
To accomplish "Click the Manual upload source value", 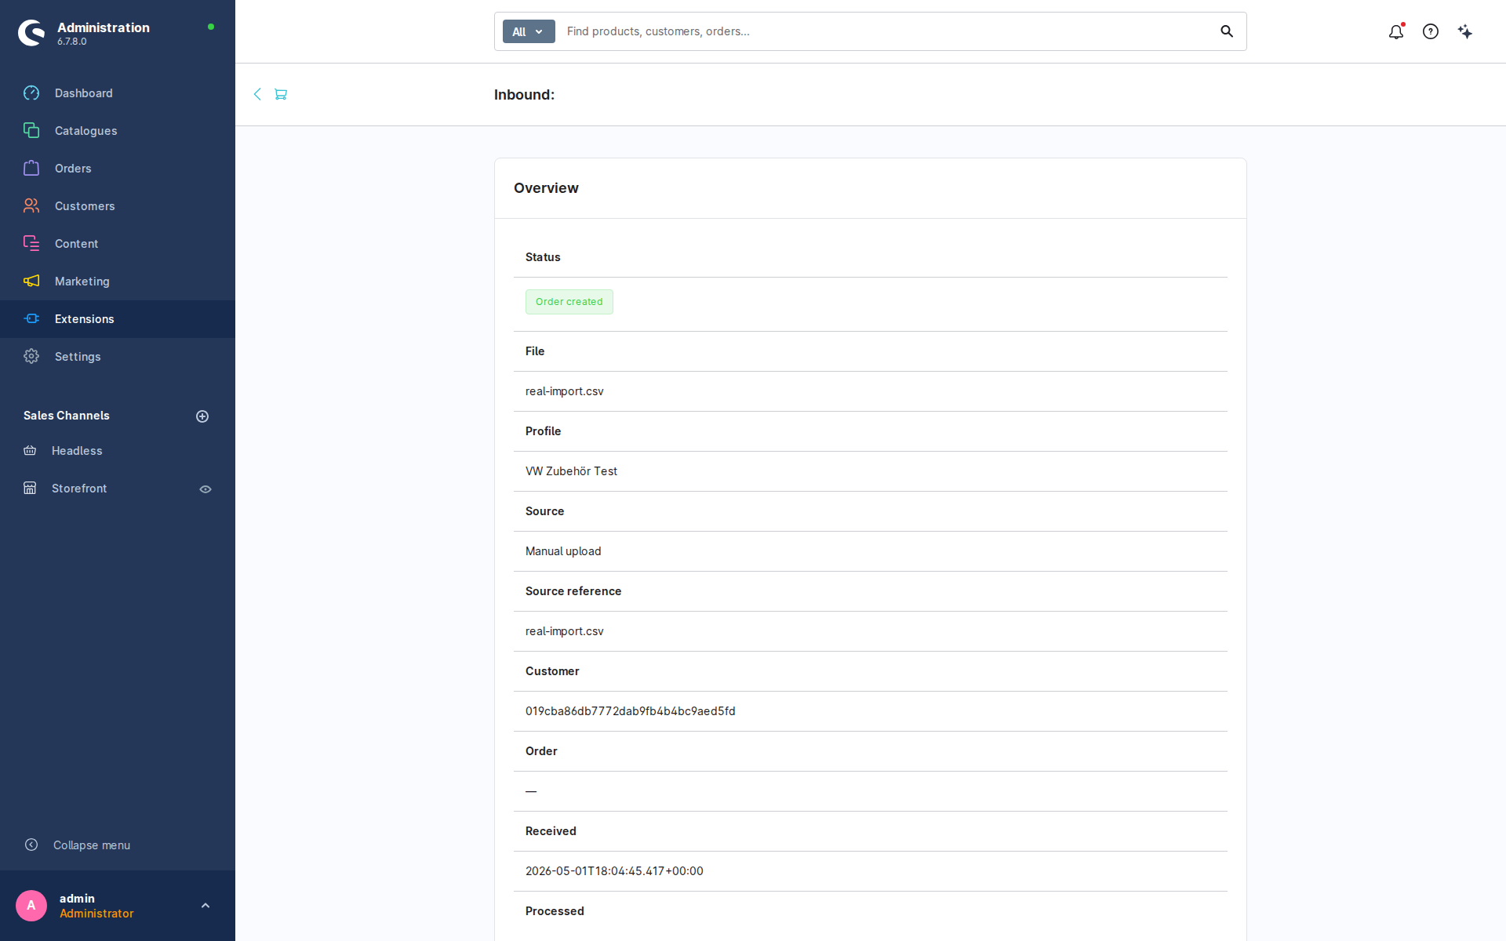I will pyautogui.click(x=563, y=551).
